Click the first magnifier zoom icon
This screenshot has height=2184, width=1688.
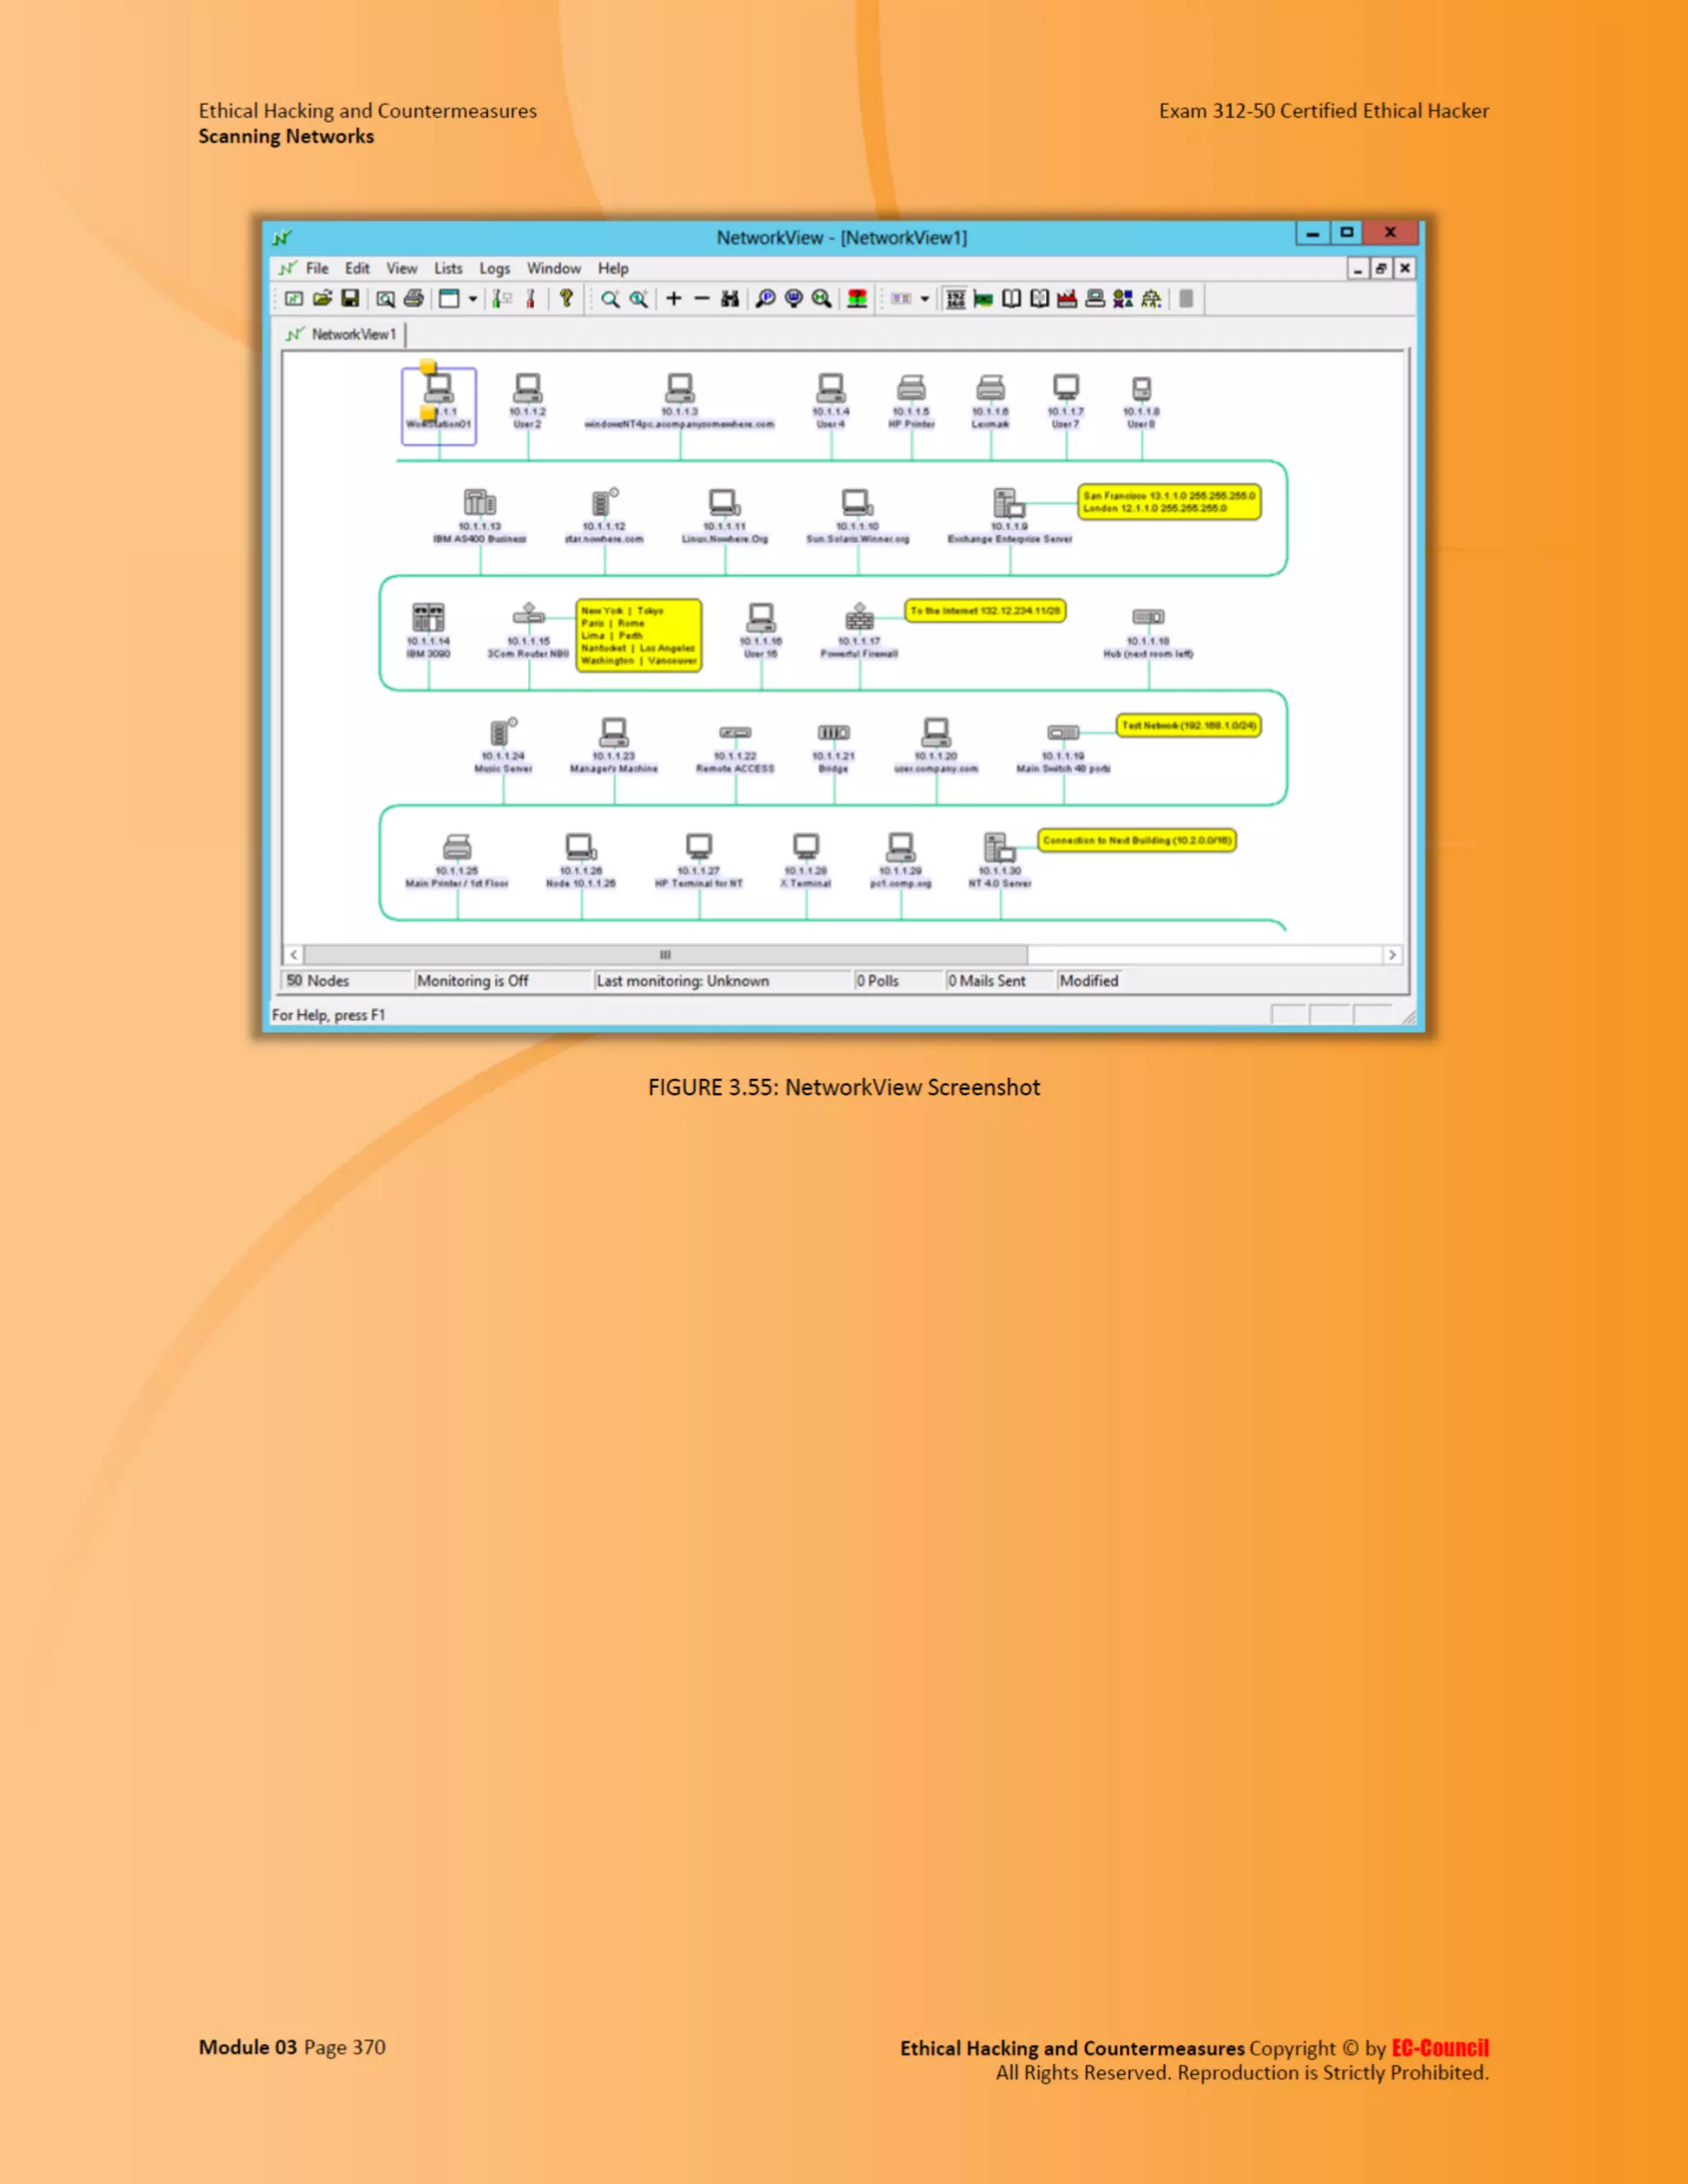(x=610, y=299)
